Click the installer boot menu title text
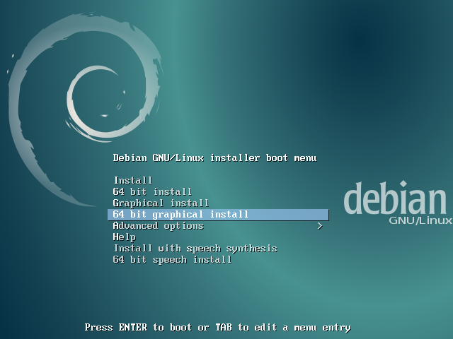 214,158
